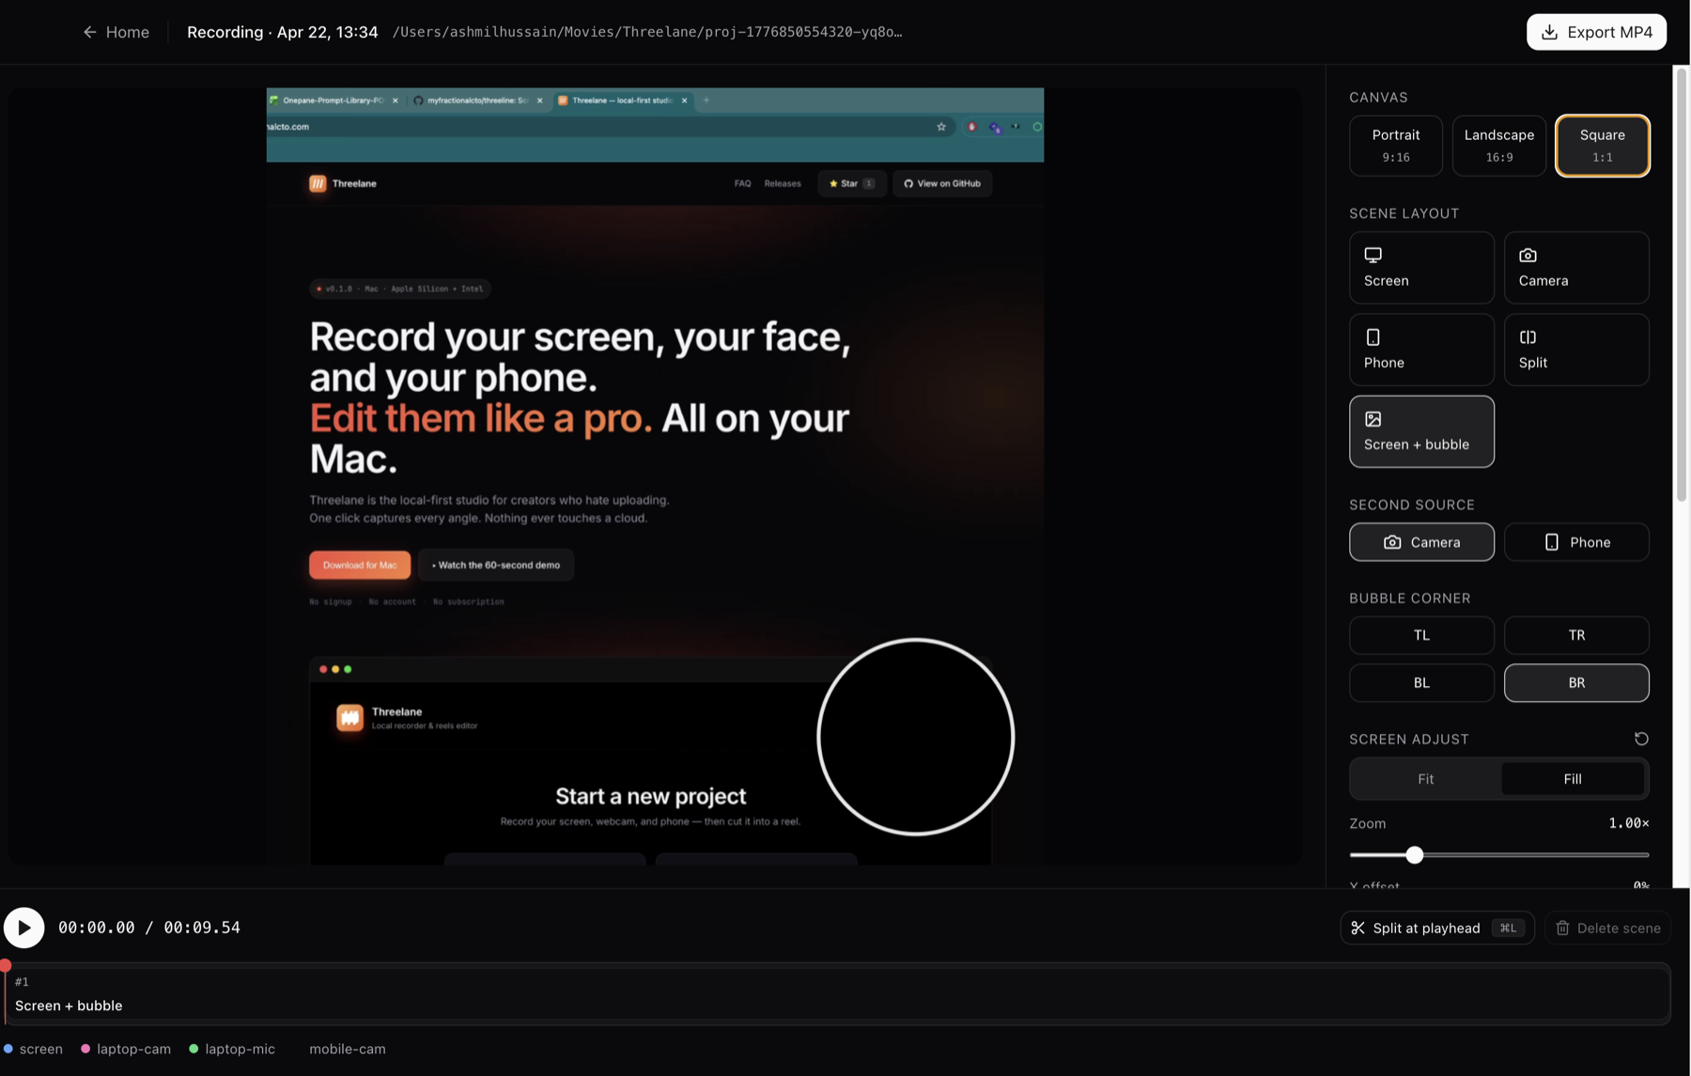Pick the Split scene layout
Image resolution: width=1691 pixels, height=1076 pixels.
coord(1575,350)
